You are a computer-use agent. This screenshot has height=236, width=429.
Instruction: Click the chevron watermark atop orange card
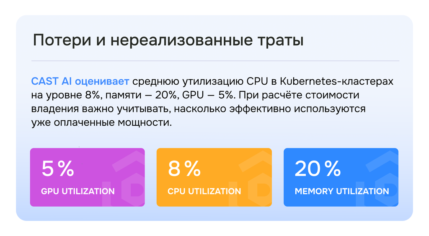click(255, 161)
